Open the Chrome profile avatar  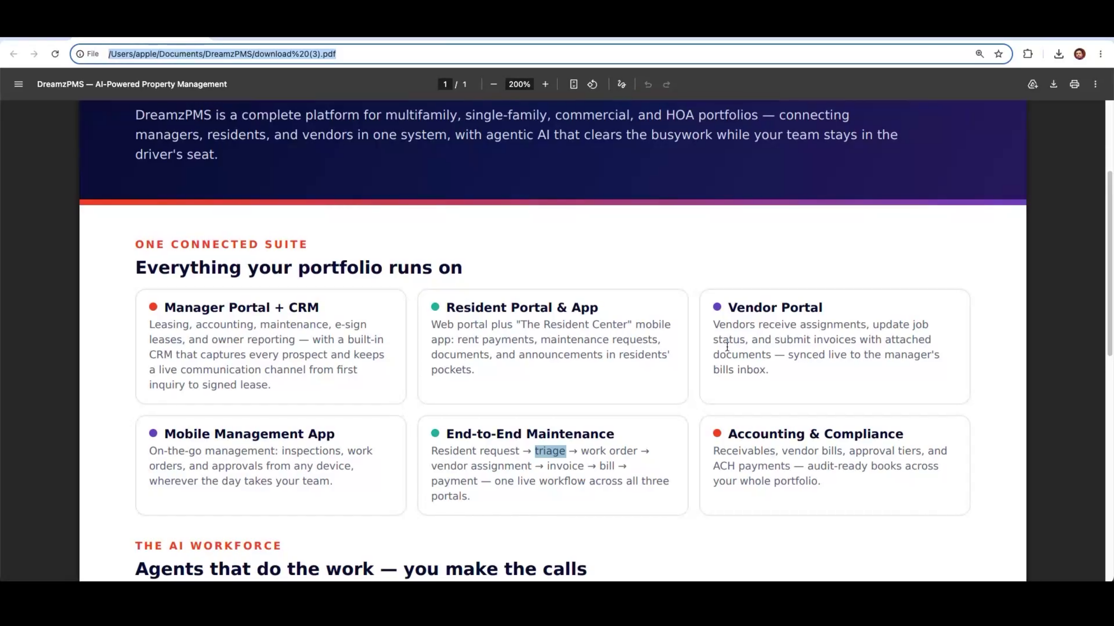1080,54
